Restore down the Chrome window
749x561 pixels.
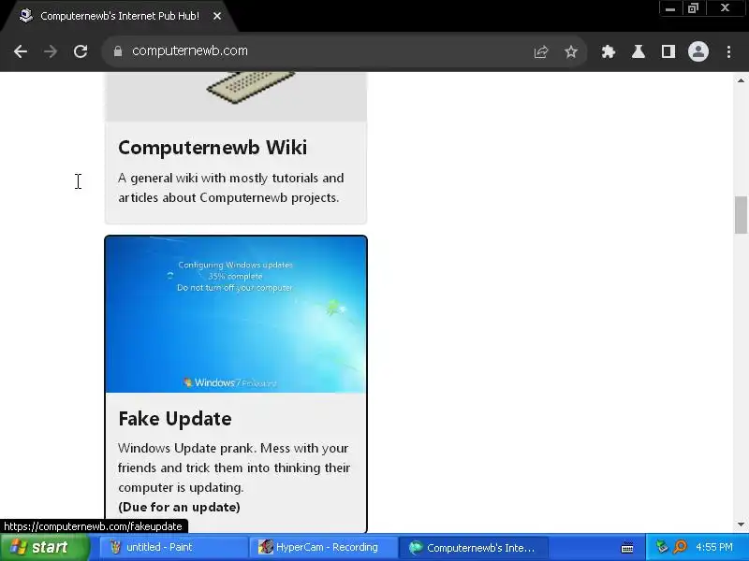point(693,8)
